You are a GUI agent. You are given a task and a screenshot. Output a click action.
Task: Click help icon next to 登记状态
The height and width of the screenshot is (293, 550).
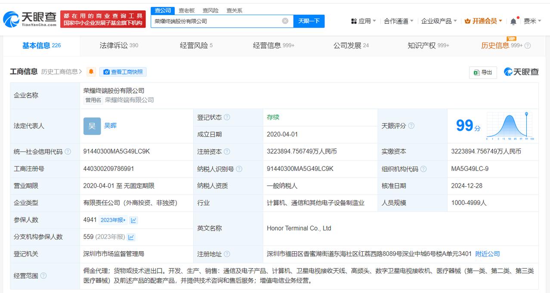227,117
